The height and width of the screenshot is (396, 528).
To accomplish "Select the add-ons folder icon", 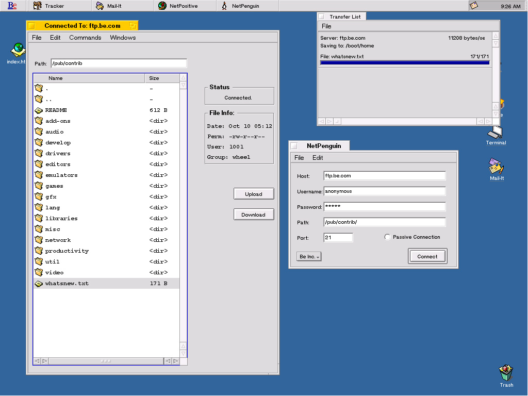I will [x=39, y=121].
